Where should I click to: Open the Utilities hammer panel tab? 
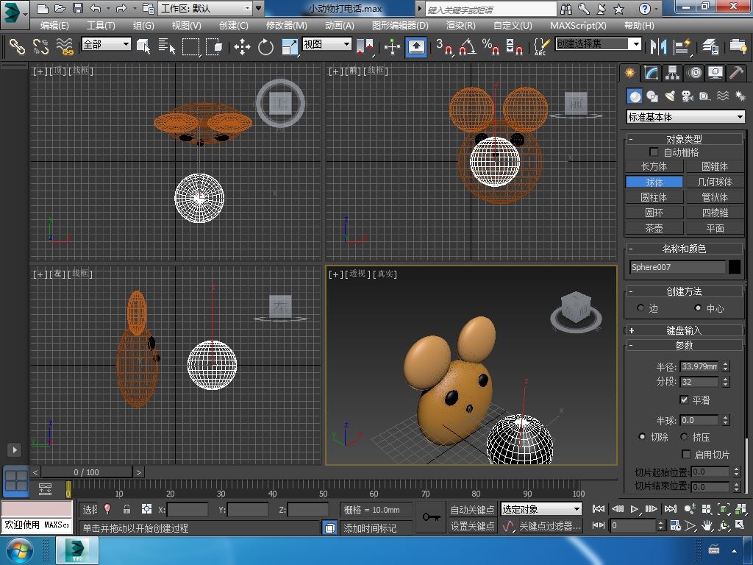pyautogui.click(x=736, y=73)
